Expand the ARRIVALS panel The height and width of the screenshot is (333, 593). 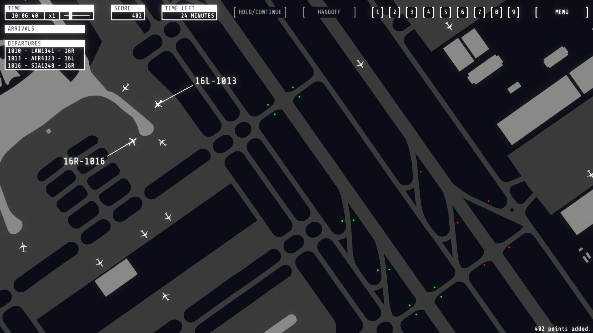[45, 29]
